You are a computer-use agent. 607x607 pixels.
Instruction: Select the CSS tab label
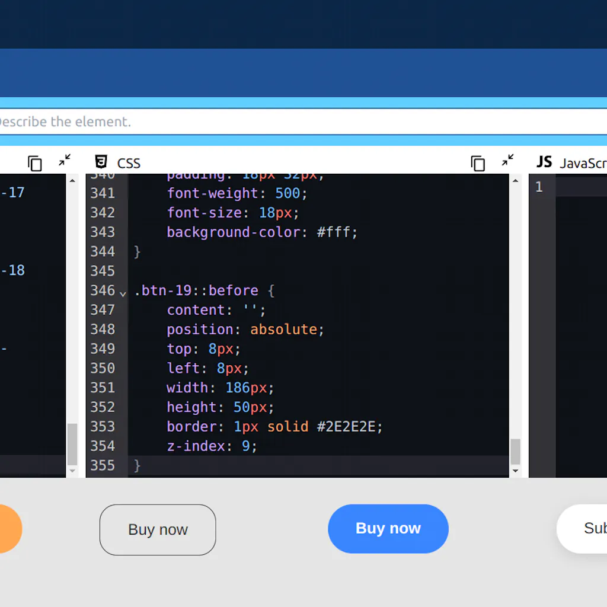[x=129, y=162]
